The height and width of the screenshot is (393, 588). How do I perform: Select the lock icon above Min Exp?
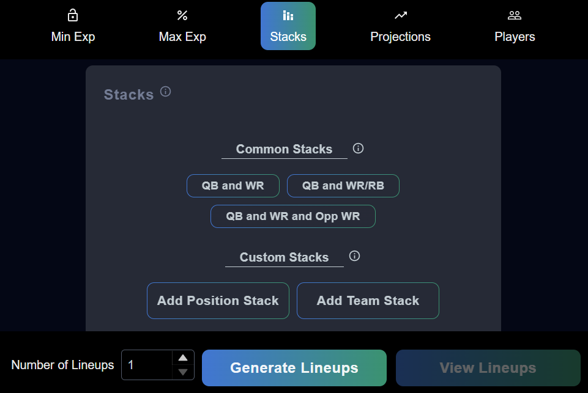[x=73, y=15]
